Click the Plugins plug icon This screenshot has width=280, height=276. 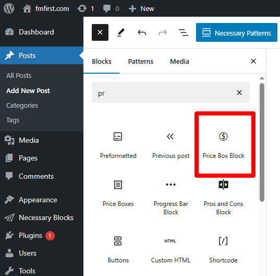point(9,236)
